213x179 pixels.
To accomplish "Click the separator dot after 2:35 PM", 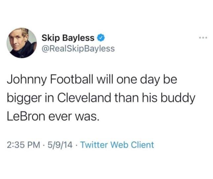I will (x=44, y=145).
